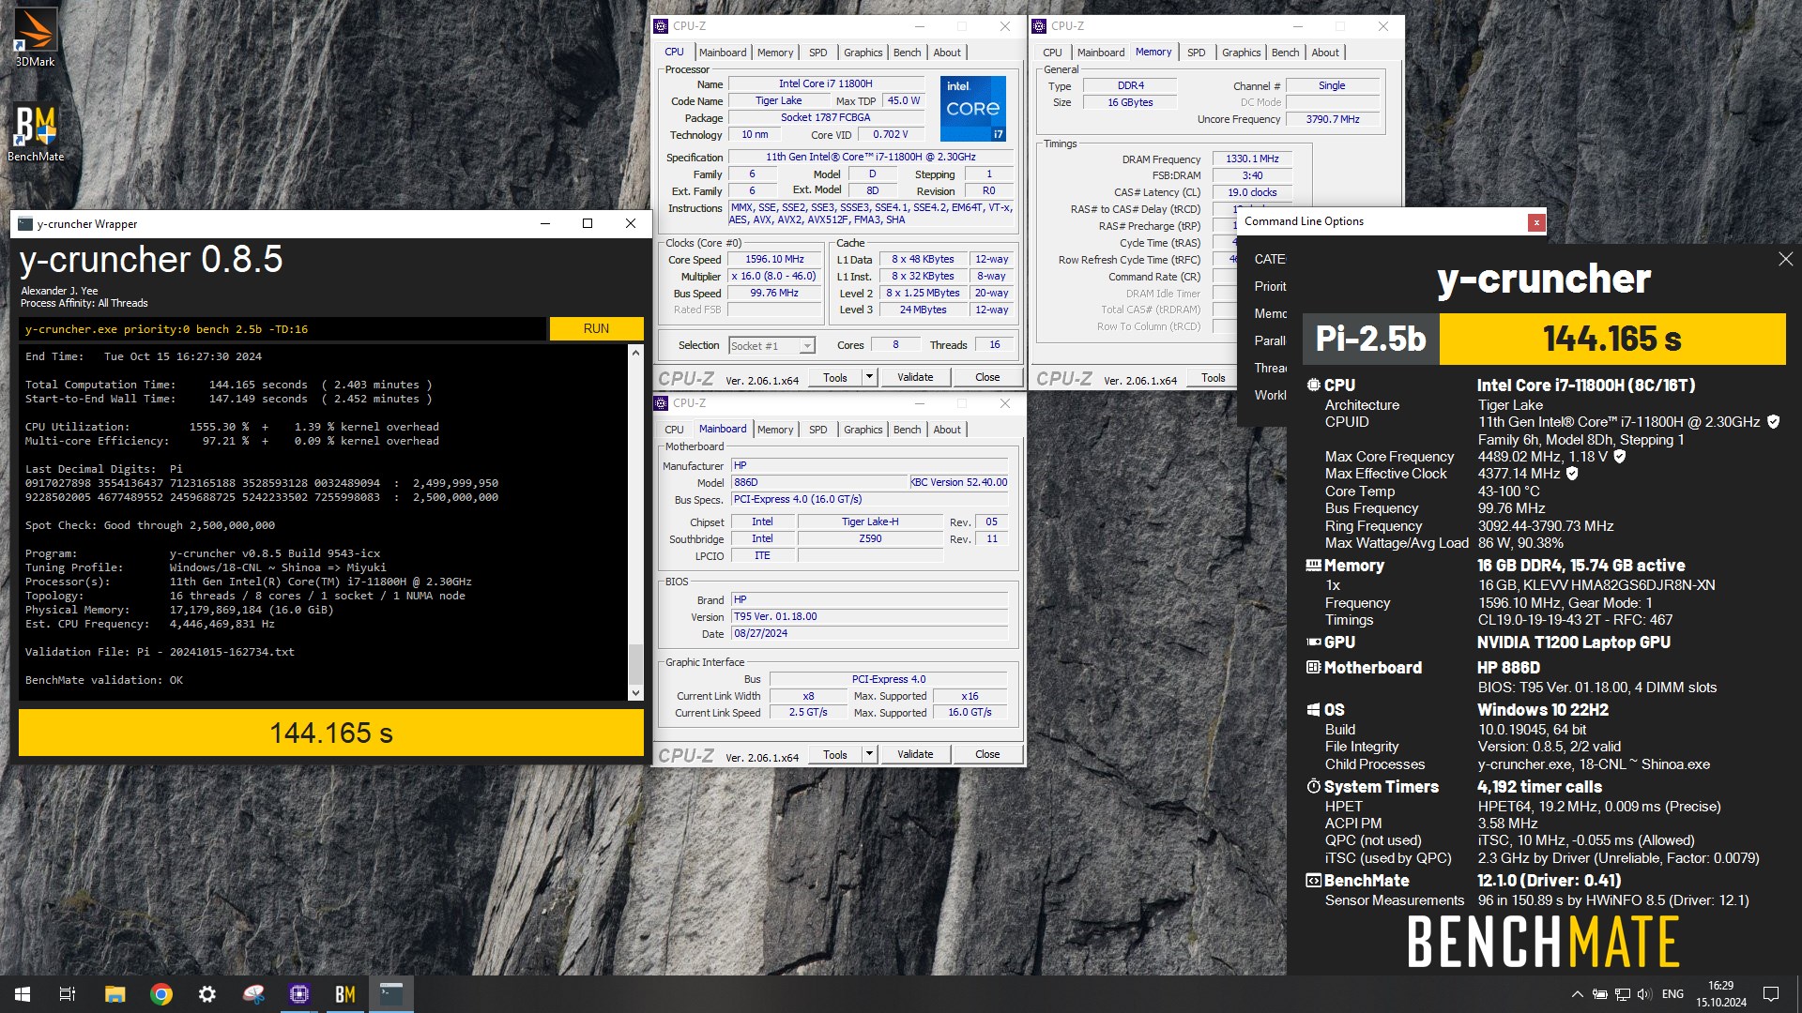Click the y-cruncher command line input field
The image size is (1802, 1013).
click(283, 329)
